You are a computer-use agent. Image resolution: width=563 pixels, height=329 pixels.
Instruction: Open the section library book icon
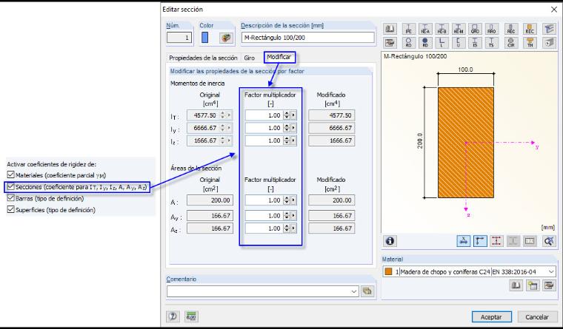pos(390,29)
